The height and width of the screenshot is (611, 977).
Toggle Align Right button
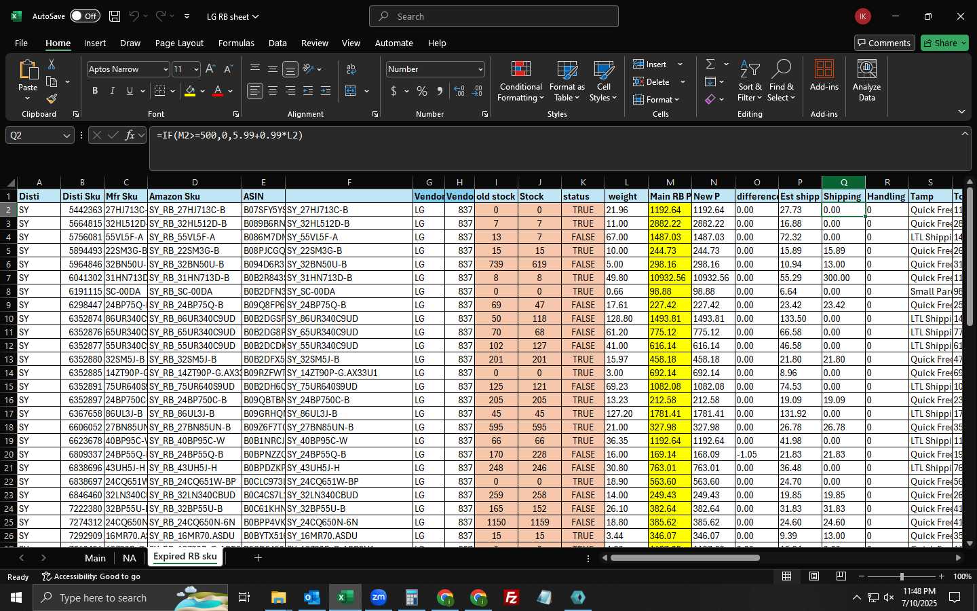pos(290,91)
